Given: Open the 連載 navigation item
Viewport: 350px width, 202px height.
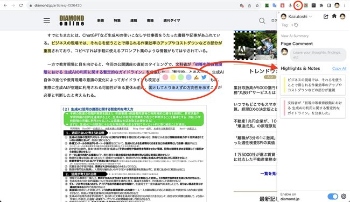Looking at the screenshot, I should [x=134, y=20].
